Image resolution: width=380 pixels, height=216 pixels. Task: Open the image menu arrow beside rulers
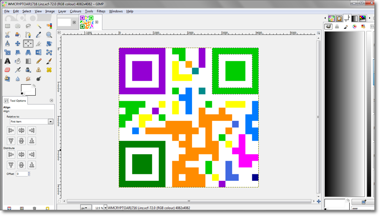point(59,32)
